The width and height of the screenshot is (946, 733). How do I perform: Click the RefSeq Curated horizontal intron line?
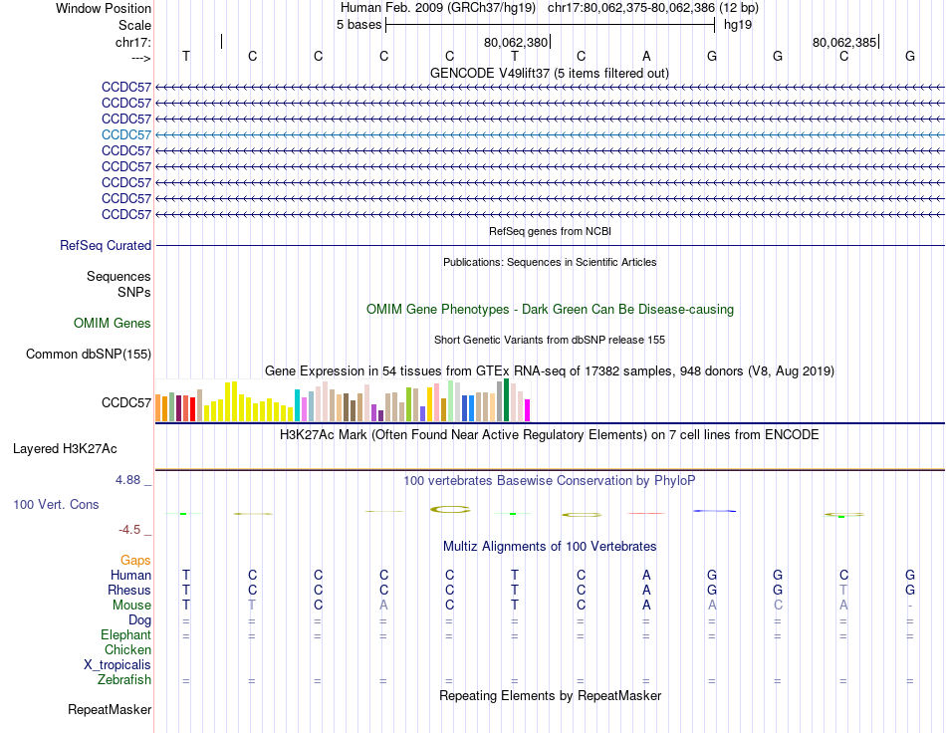tap(551, 246)
